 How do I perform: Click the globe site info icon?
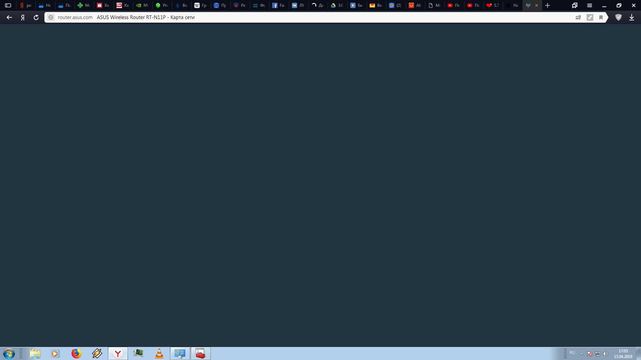click(x=51, y=18)
